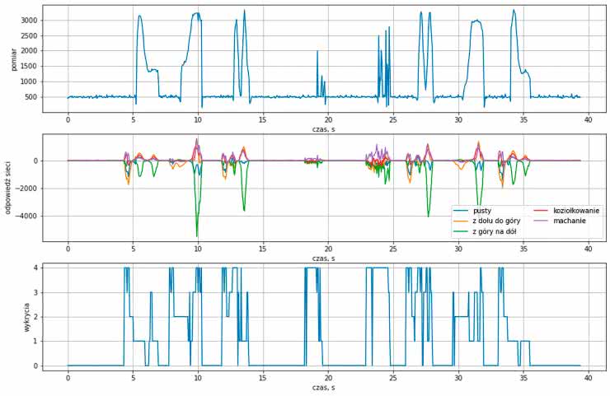Image resolution: width=610 pixels, height=396 pixels.
Task: Click the 40 tick on the bottom plot's time axis
Action: pyautogui.click(x=588, y=379)
